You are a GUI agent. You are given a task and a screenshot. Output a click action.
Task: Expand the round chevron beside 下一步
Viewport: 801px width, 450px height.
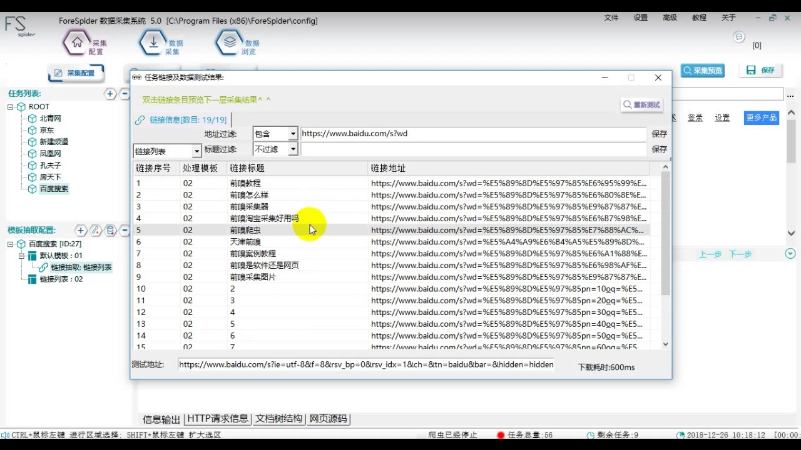pos(790,254)
